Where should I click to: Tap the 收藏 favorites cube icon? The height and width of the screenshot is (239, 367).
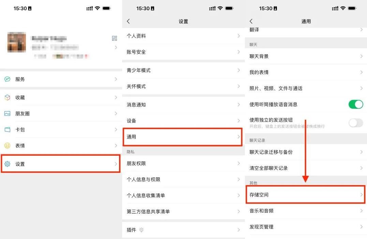click(7, 97)
